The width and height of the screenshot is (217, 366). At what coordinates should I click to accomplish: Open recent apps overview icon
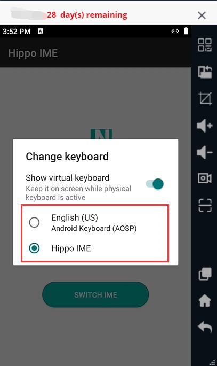pos(205,274)
